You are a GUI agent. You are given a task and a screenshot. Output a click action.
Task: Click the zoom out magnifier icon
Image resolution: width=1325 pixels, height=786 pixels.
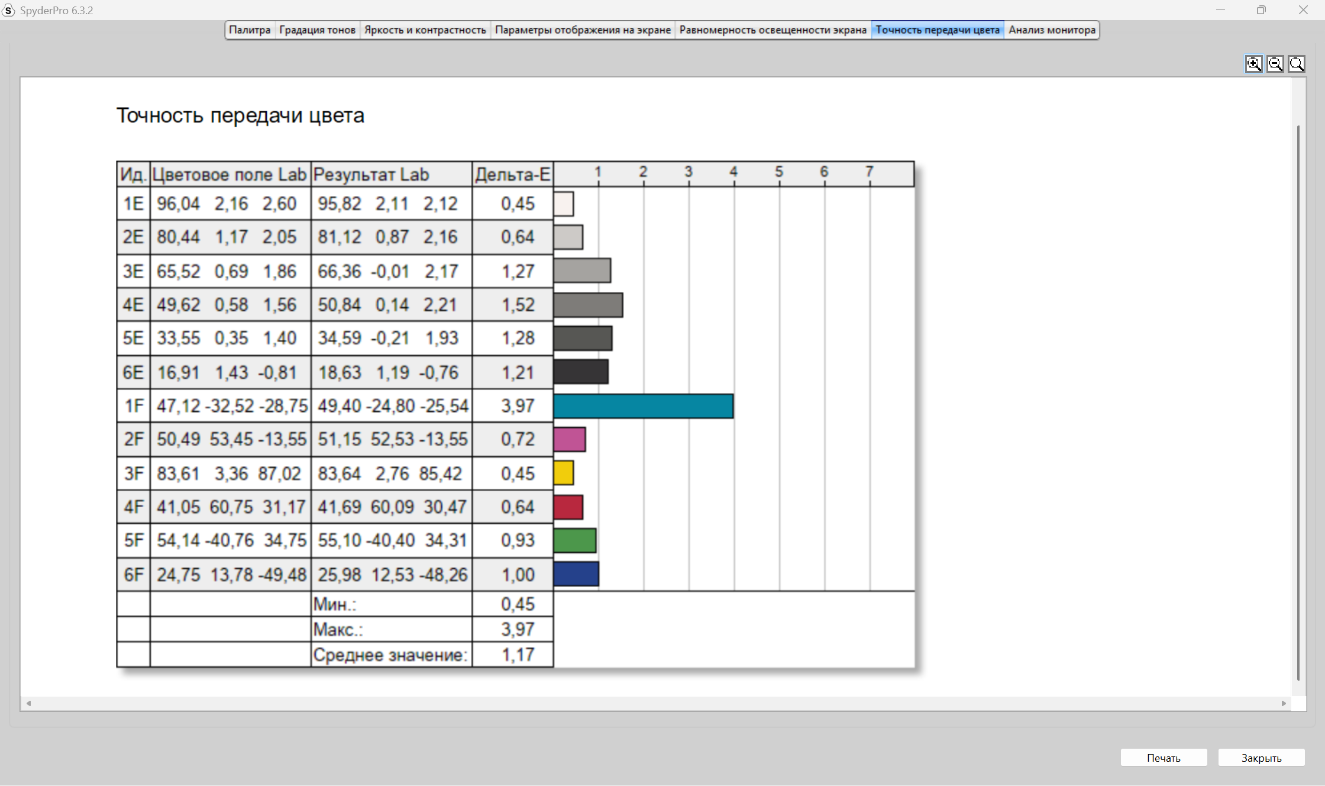tap(1275, 64)
